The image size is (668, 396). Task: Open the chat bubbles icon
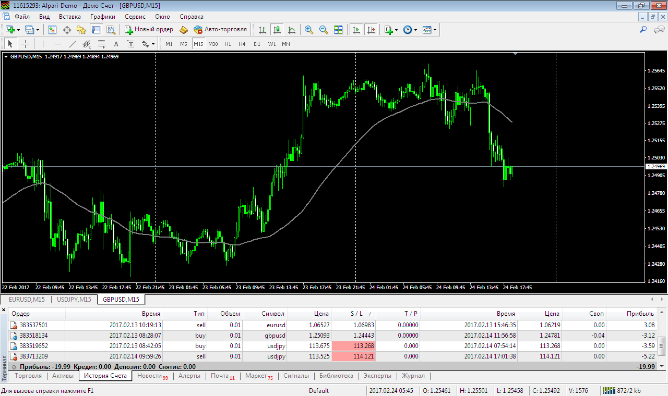point(659,30)
